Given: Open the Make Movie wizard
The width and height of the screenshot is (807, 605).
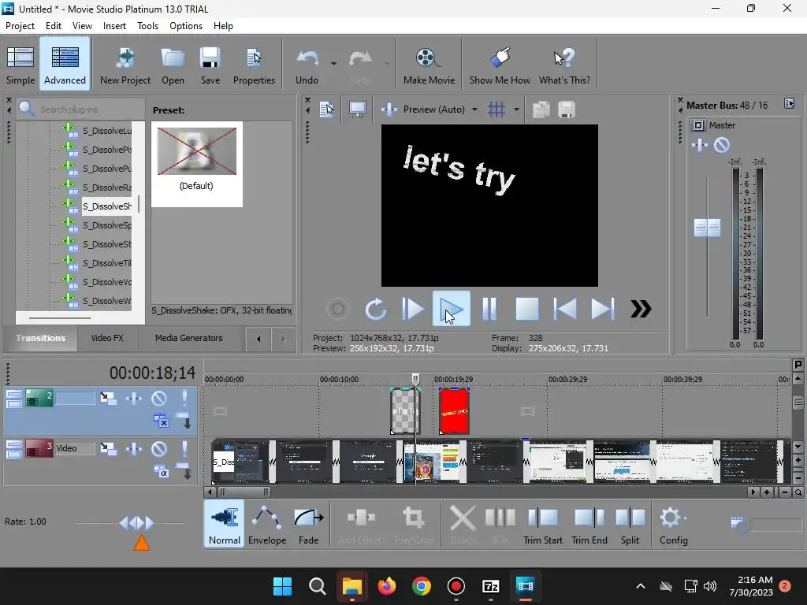Looking at the screenshot, I should click(x=429, y=65).
